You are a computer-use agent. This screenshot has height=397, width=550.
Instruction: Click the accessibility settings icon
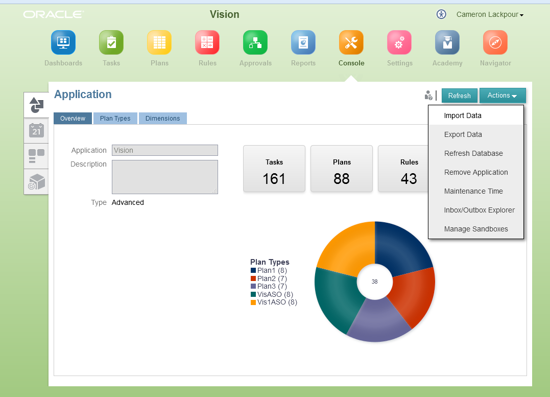pyautogui.click(x=441, y=14)
